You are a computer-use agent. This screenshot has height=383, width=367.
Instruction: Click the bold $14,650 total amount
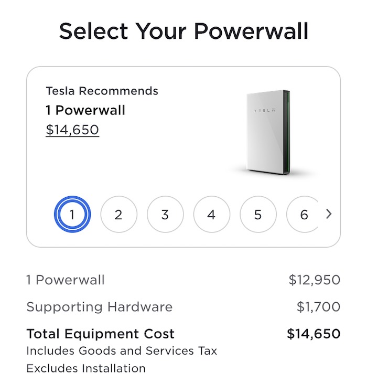pyautogui.click(x=314, y=334)
